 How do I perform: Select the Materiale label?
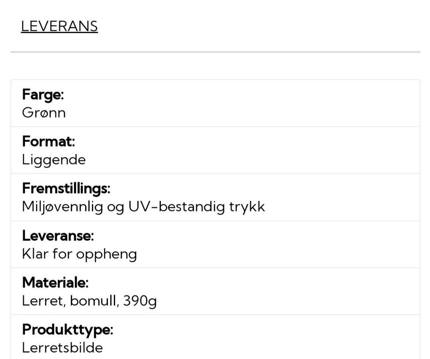coord(55,283)
